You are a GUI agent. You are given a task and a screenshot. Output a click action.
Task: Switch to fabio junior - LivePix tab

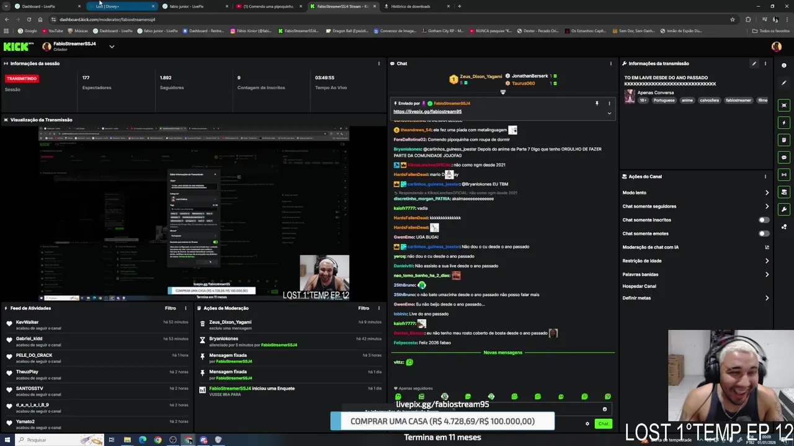tap(195, 6)
